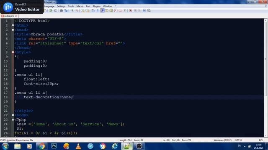Toggle synchronize vertical scrolling icon

pos(82,10)
